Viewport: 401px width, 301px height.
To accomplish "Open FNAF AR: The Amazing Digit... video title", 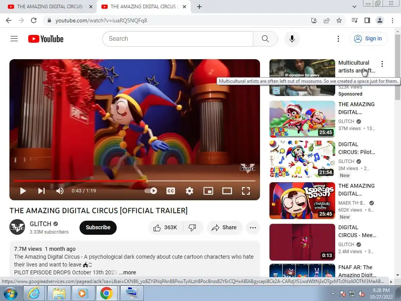I will tap(357, 271).
